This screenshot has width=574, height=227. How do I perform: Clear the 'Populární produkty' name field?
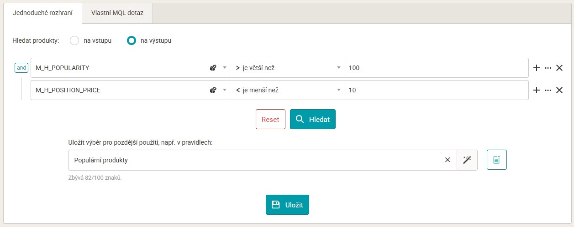448,160
